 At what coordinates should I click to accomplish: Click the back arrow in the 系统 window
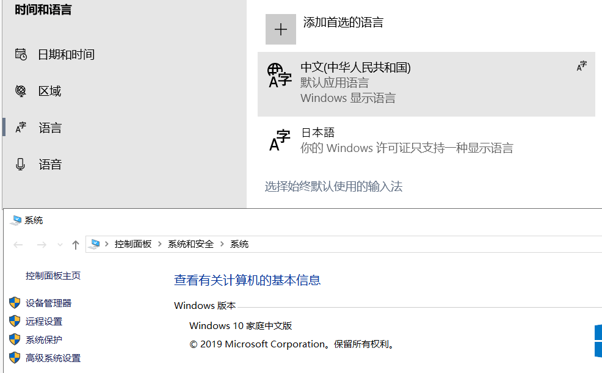(x=18, y=244)
